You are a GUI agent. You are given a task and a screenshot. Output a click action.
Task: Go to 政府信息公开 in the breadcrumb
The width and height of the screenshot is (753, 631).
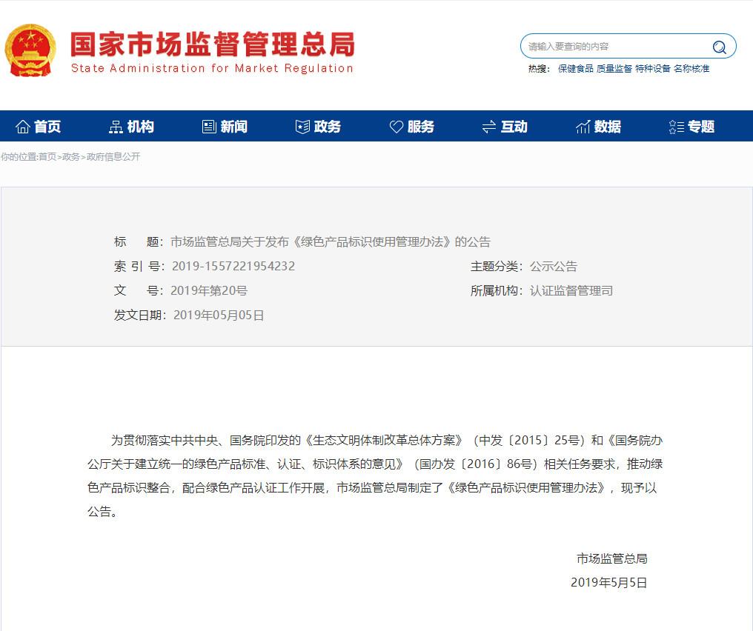coord(113,157)
